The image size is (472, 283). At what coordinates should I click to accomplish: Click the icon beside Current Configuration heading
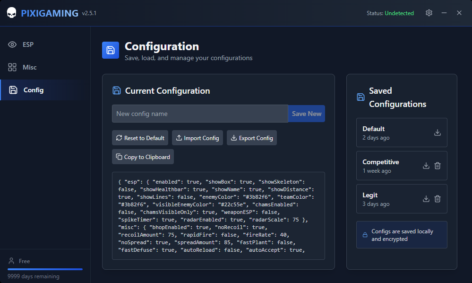pos(117,90)
